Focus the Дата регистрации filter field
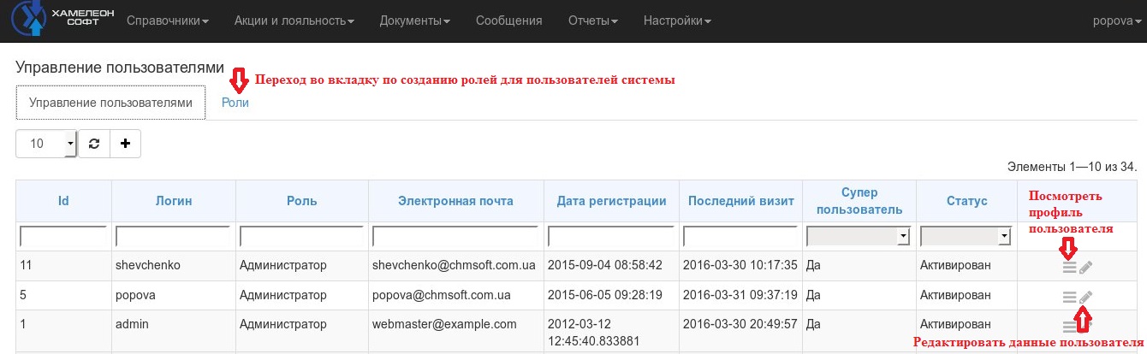 tap(611, 236)
